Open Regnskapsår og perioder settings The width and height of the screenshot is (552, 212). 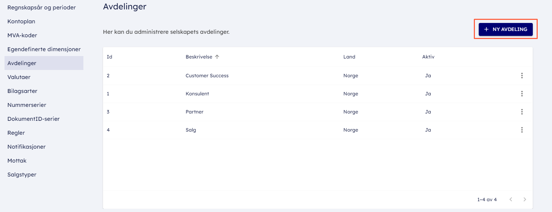pos(42,7)
